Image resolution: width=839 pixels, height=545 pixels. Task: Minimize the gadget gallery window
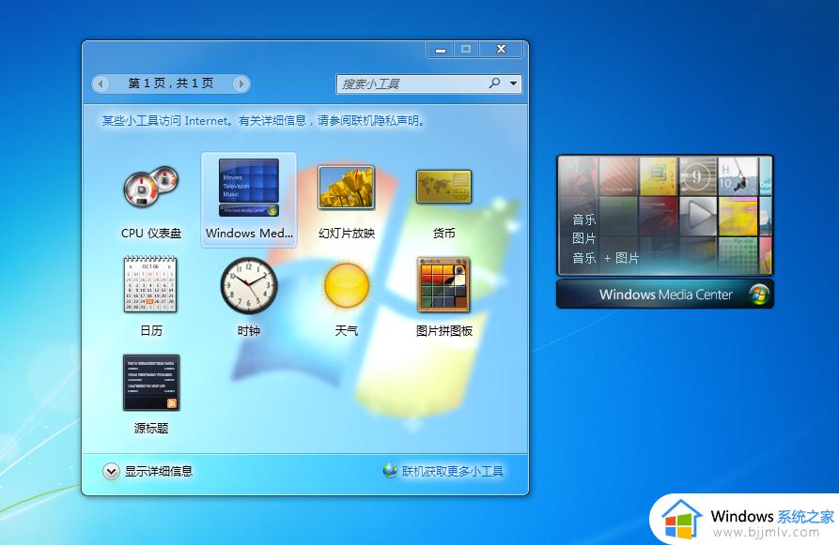(x=441, y=50)
